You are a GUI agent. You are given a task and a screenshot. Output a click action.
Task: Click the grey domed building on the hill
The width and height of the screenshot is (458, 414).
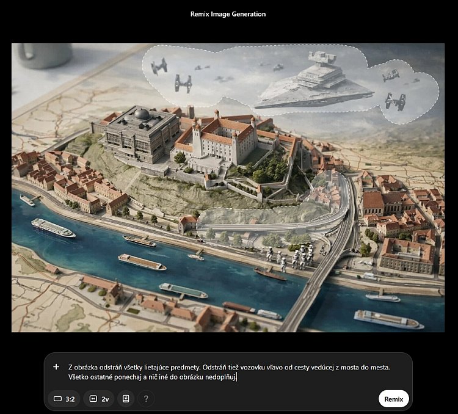tap(141, 134)
